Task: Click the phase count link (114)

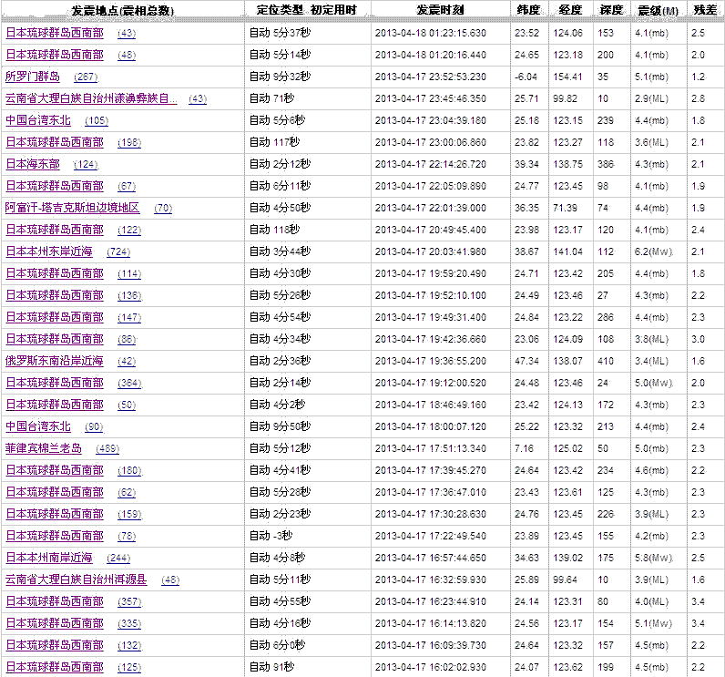Action: pos(129,274)
